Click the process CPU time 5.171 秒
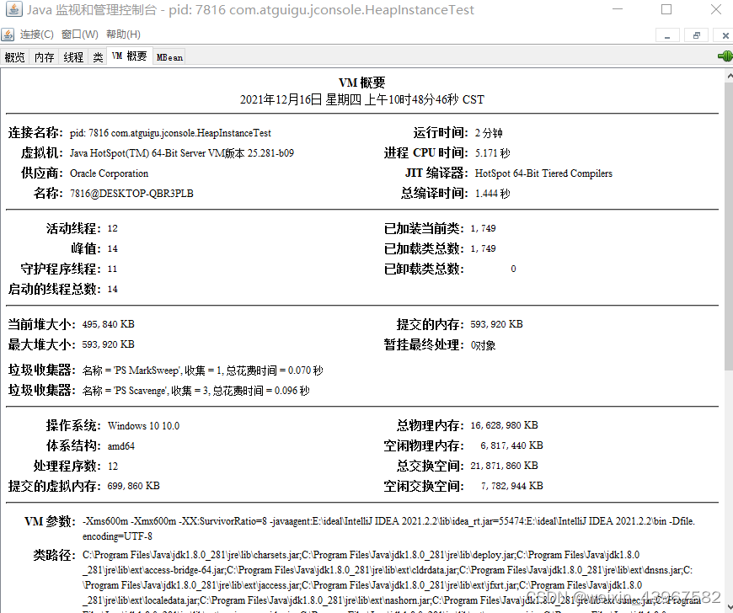733x613 pixels. coord(492,153)
